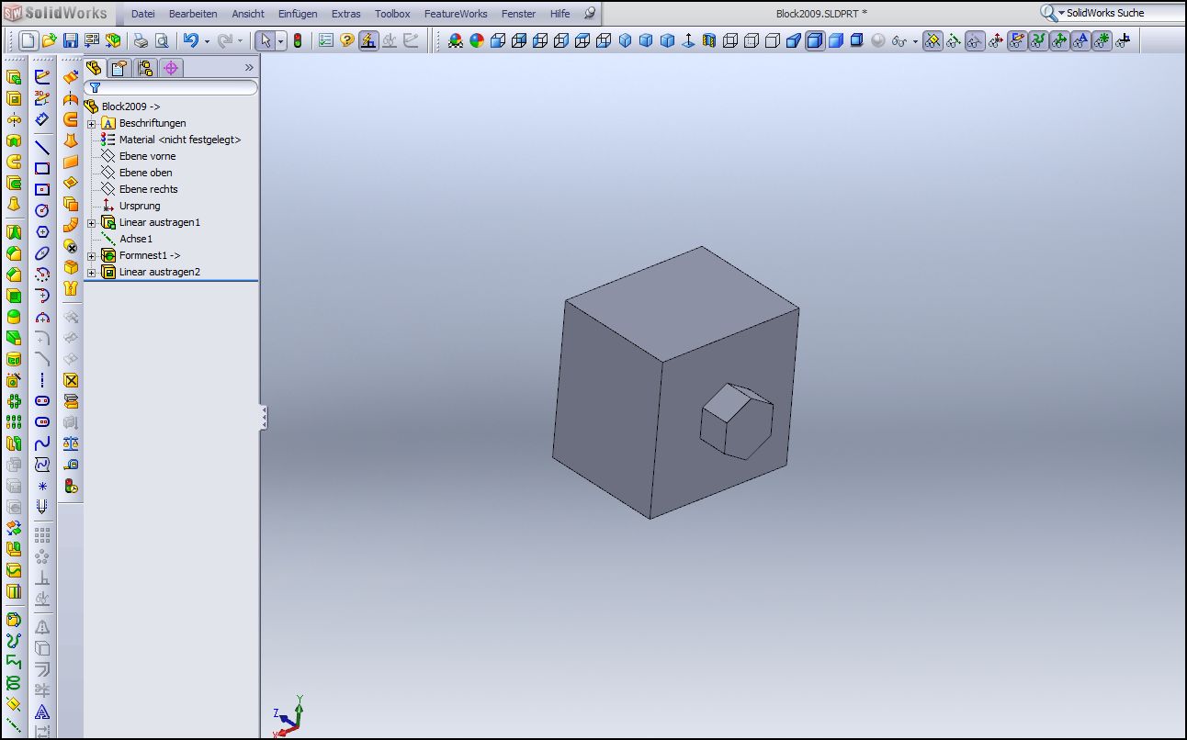Click the Rebuild traffic light icon

pos(298,40)
